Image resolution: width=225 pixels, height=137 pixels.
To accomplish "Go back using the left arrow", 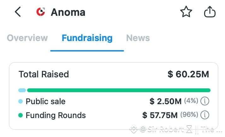I will pyautogui.click(x=18, y=12).
